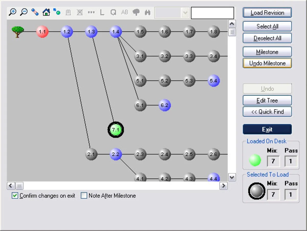Click the Deselect All button

267,38
